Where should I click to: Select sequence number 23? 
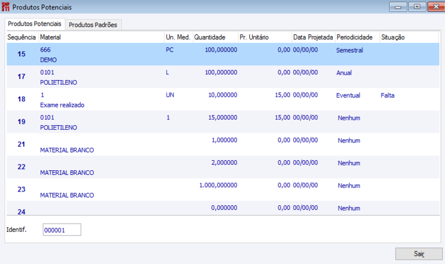[x=21, y=189]
